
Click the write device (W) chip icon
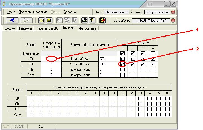click(x=67, y=20)
